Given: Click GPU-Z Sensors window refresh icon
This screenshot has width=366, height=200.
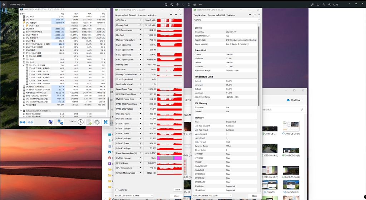Looking at the screenshot, I should click(176, 14).
